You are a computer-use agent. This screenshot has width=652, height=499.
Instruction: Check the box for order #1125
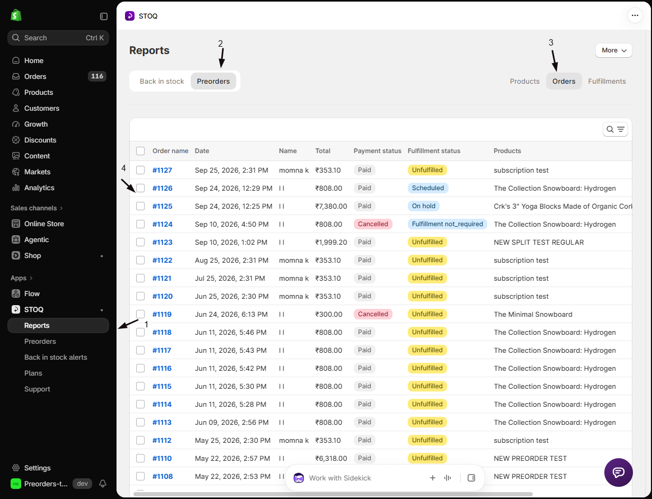140,206
